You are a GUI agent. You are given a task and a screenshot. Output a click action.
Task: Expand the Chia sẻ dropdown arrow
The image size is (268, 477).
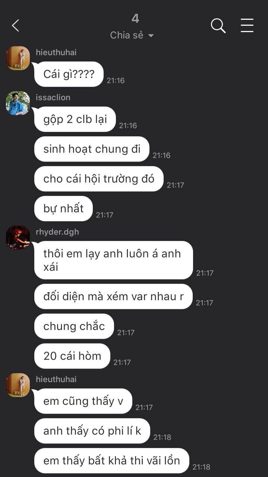[x=151, y=36]
